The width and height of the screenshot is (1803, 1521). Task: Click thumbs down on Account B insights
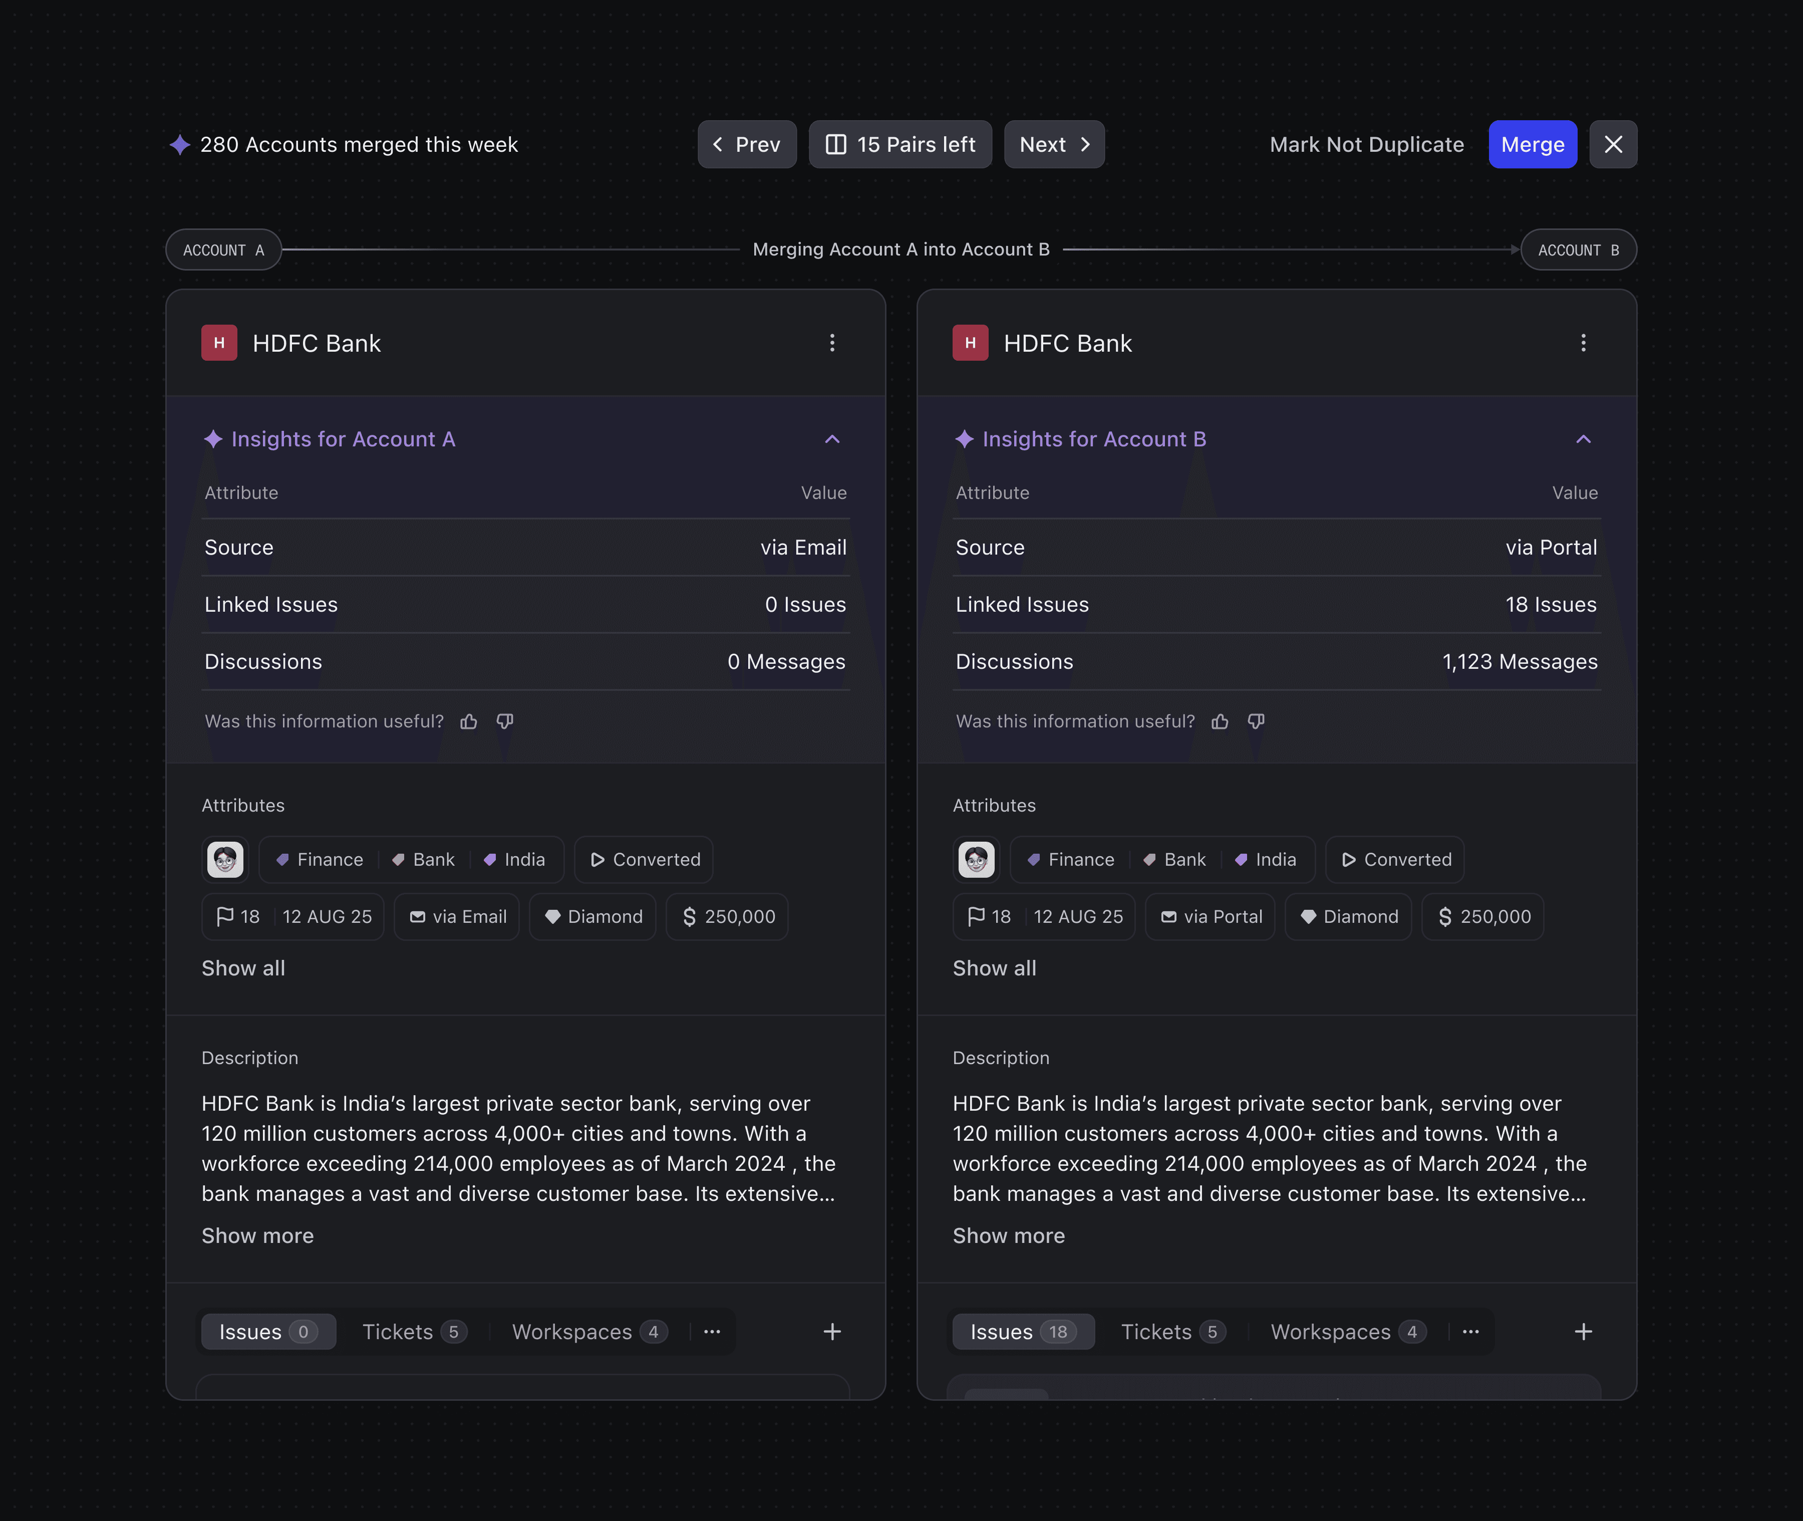click(1256, 722)
